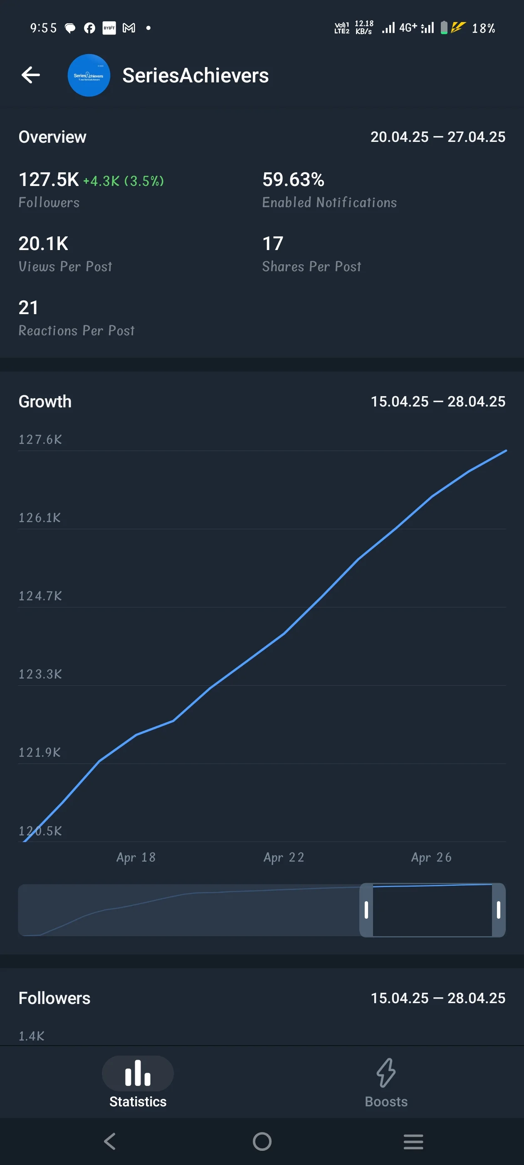524x1165 pixels.
Task: Tap the Android back navigation button
Action: point(110,1141)
